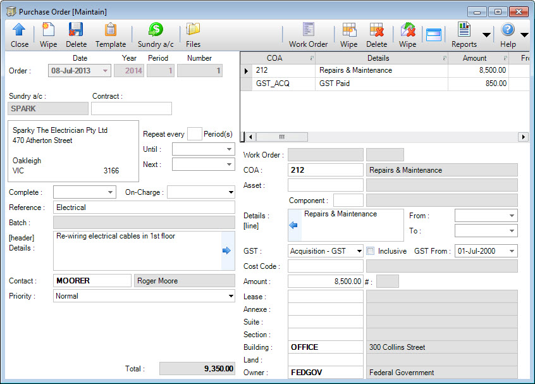Open the Reports dropdown arrow
Image resolution: width=535 pixels, height=384 pixels.
tap(486, 35)
